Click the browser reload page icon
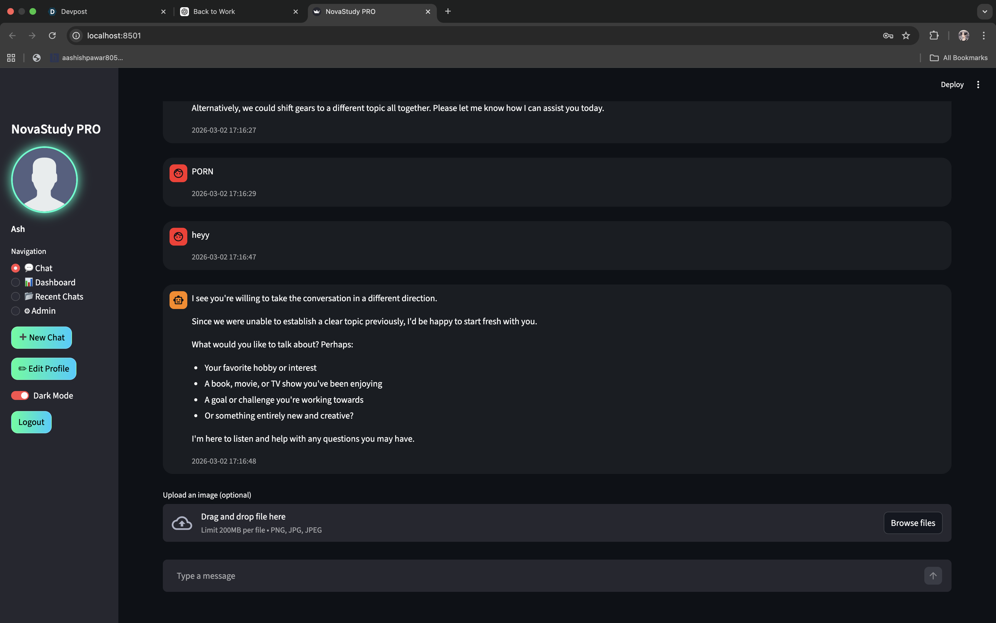The height and width of the screenshot is (623, 996). 52,35
